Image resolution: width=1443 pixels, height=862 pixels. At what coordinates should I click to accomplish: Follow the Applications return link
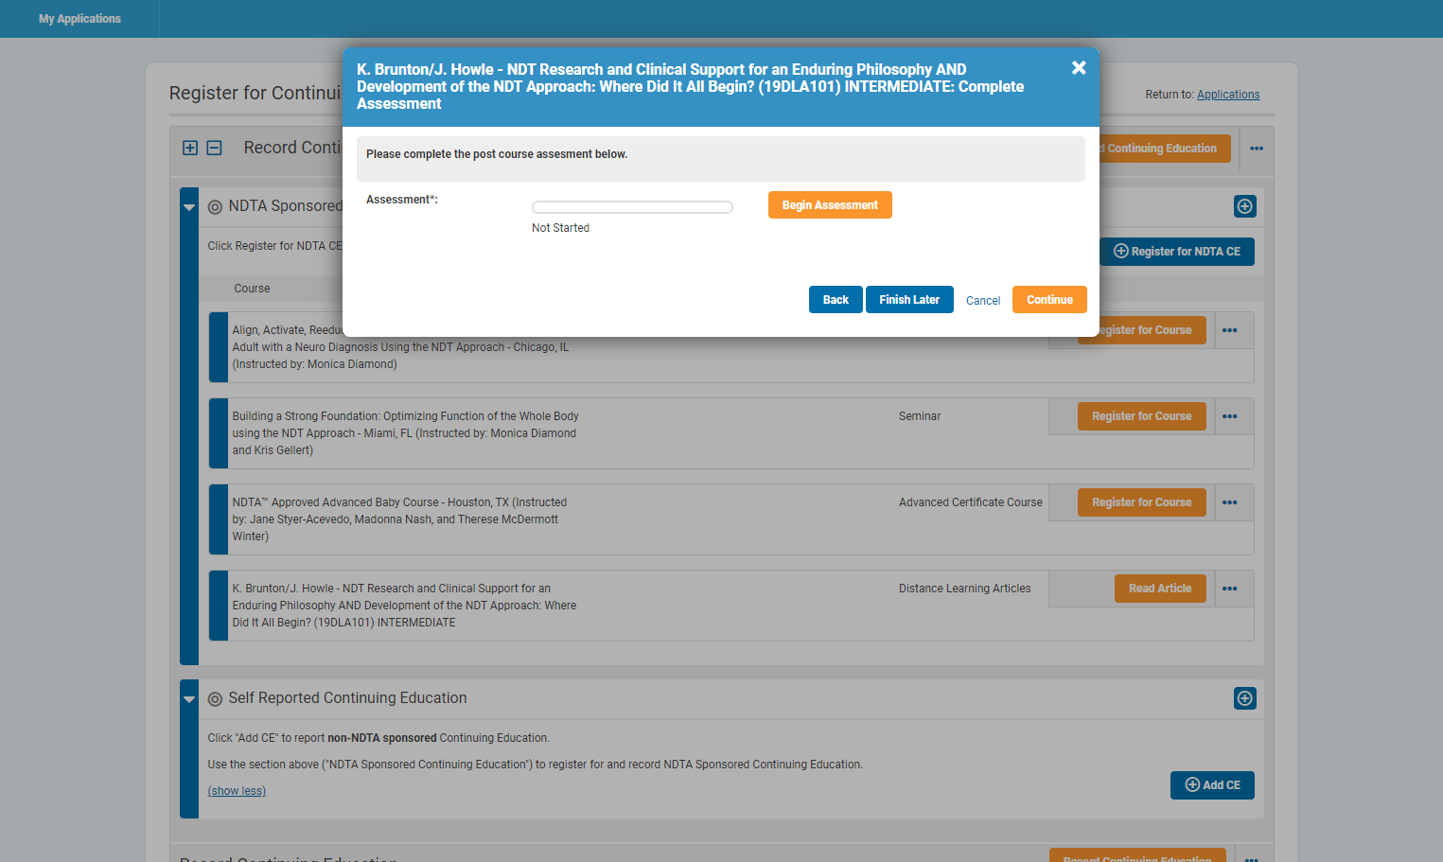(x=1228, y=95)
